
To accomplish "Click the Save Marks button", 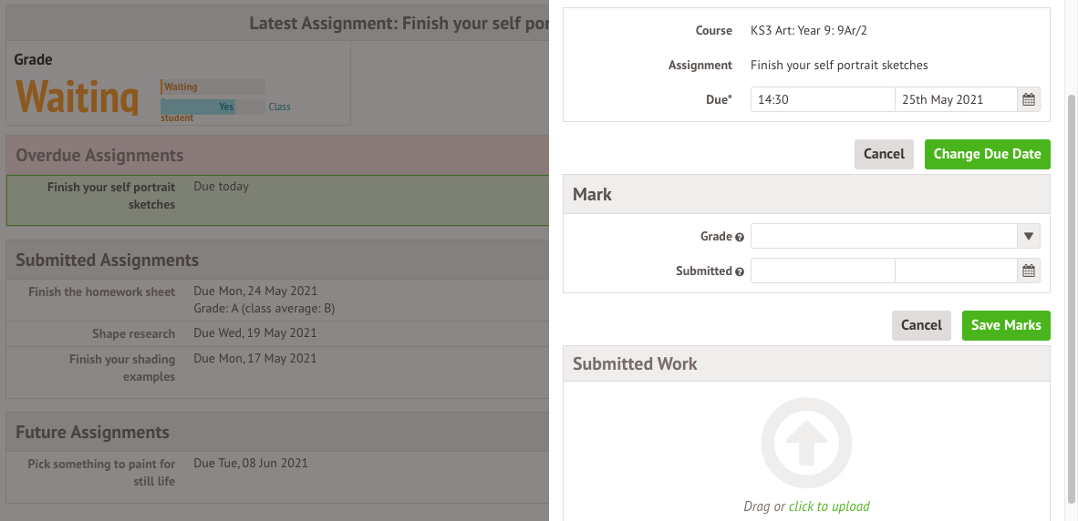I will pyautogui.click(x=1006, y=325).
